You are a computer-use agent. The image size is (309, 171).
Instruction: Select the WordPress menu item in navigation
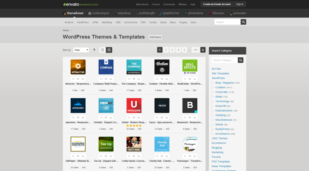[83, 22]
